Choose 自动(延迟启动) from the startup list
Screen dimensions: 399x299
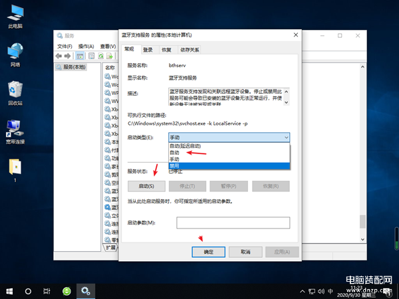[229, 146]
